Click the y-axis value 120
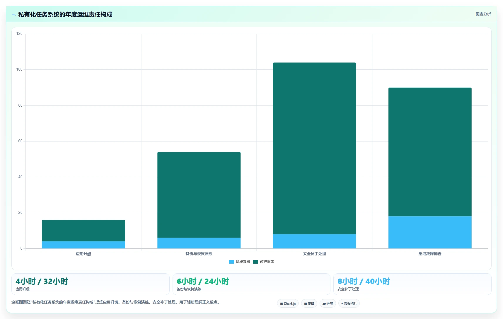 tap(19, 34)
